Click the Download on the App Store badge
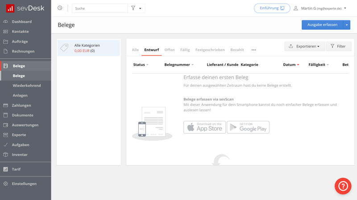Screen dimensions: 357x200 (204, 127)
